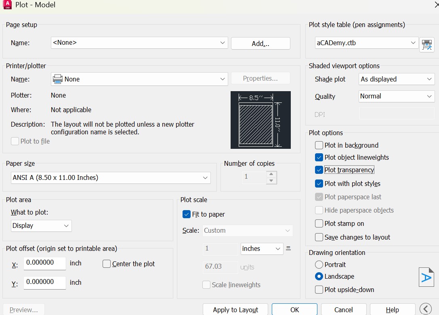Click the plot offset X input field

pos(44,263)
